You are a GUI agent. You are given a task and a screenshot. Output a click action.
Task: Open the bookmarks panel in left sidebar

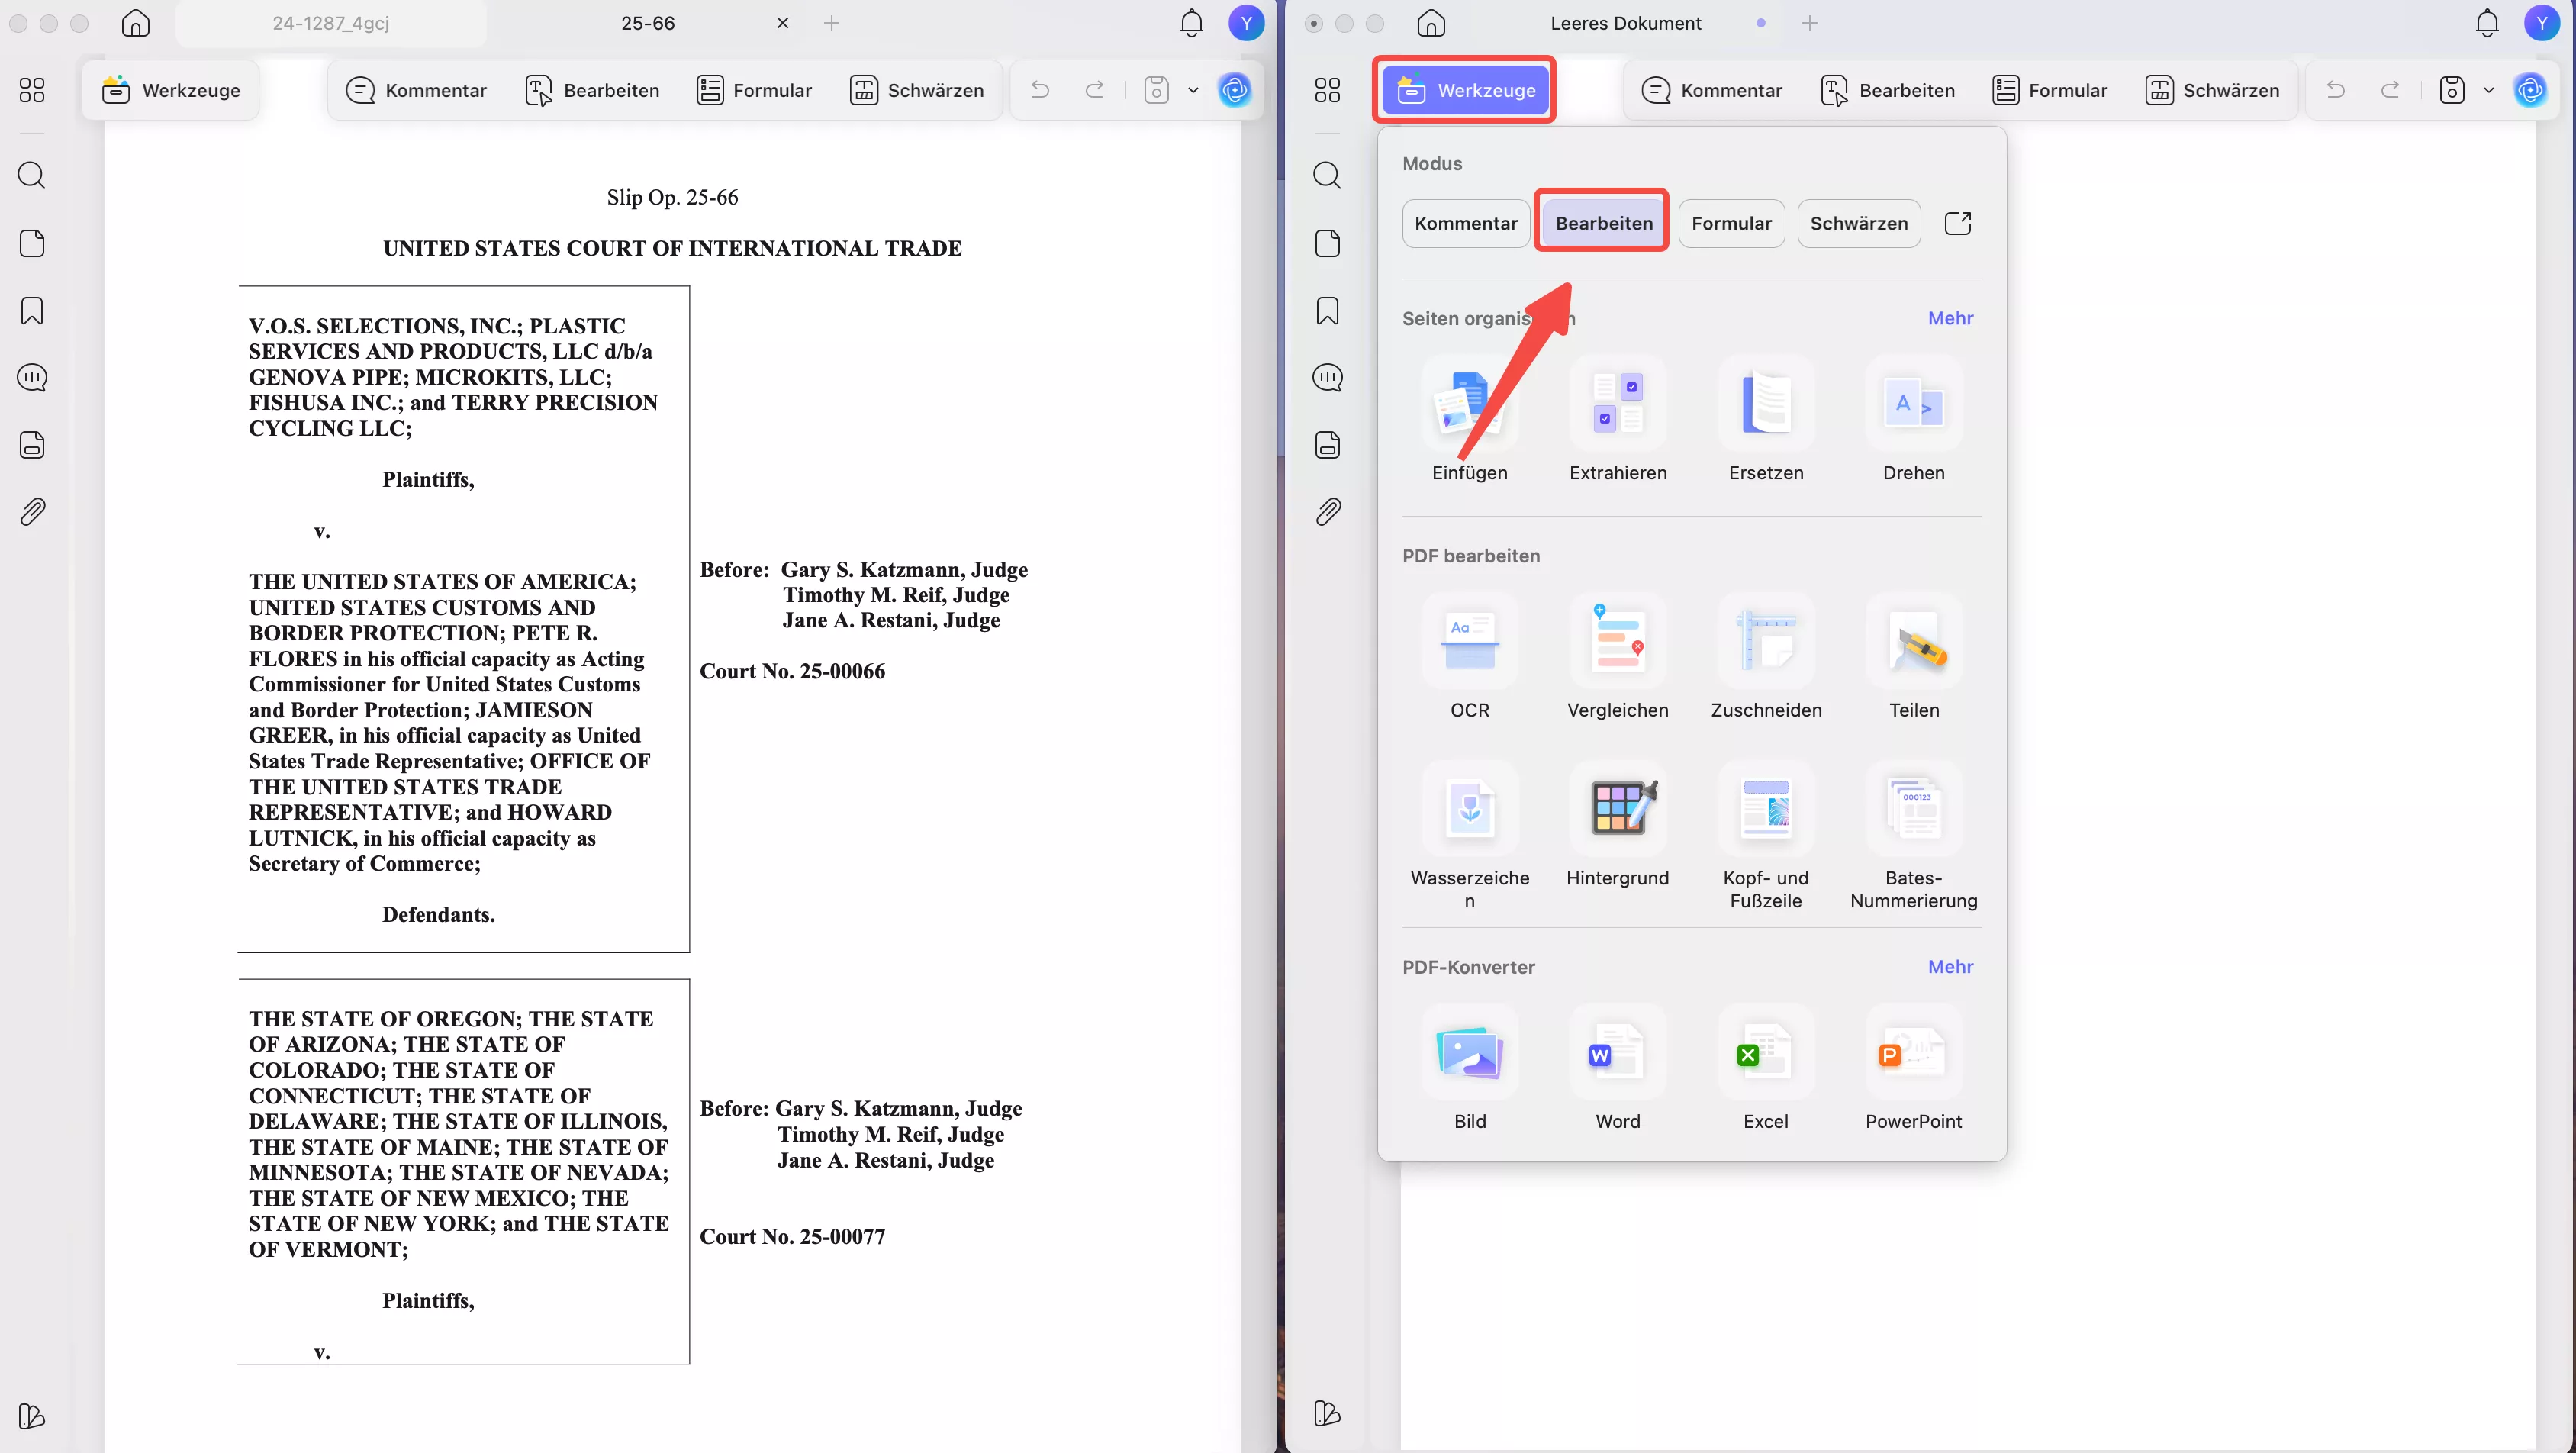coord(32,311)
